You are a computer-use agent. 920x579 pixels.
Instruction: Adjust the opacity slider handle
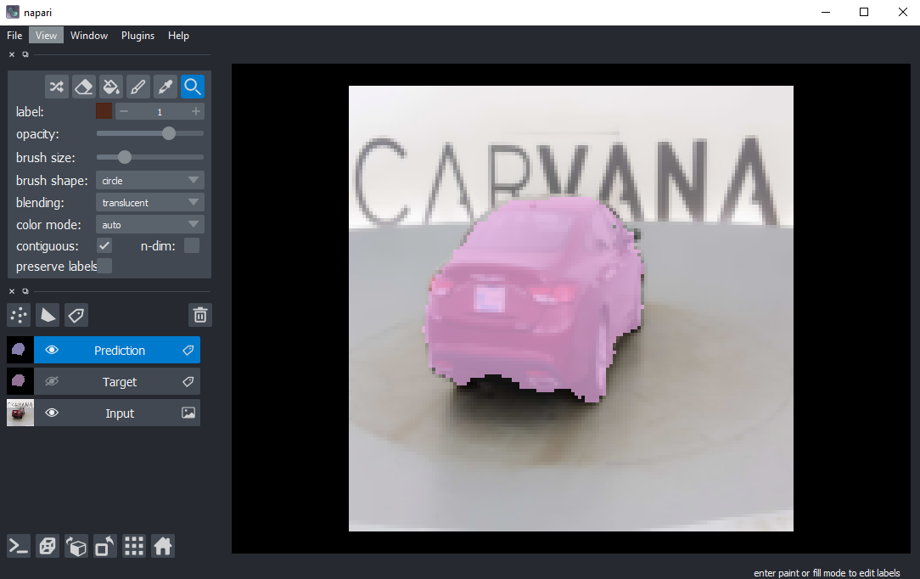point(169,133)
